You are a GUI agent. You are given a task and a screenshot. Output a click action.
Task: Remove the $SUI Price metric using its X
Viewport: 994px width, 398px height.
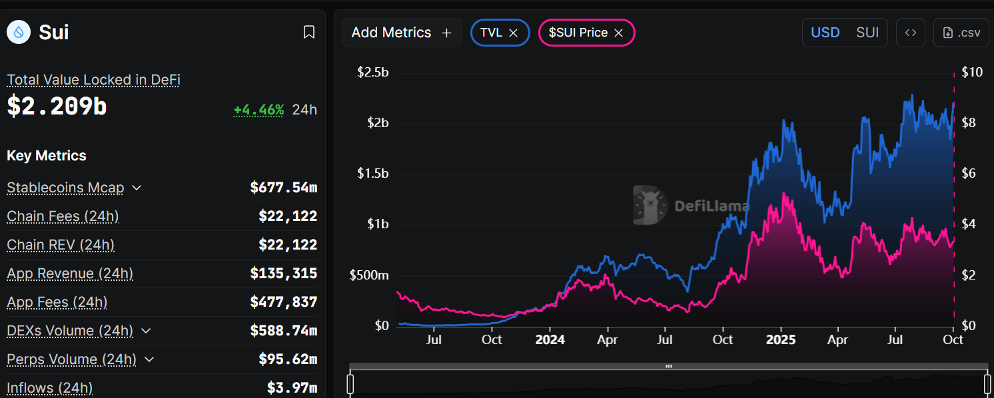coord(618,33)
